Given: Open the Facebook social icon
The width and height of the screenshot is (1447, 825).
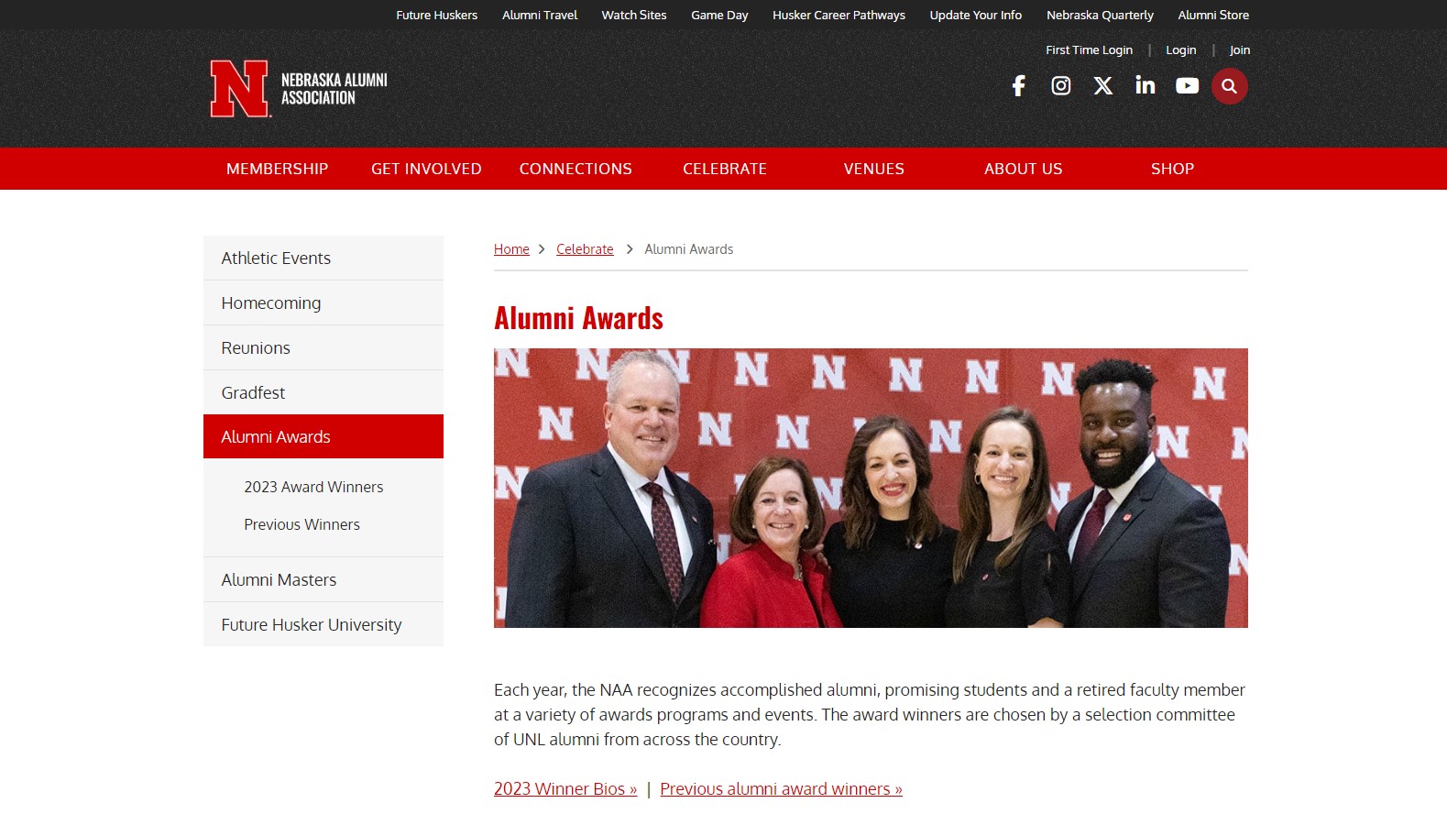Looking at the screenshot, I should pyautogui.click(x=1018, y=86).
